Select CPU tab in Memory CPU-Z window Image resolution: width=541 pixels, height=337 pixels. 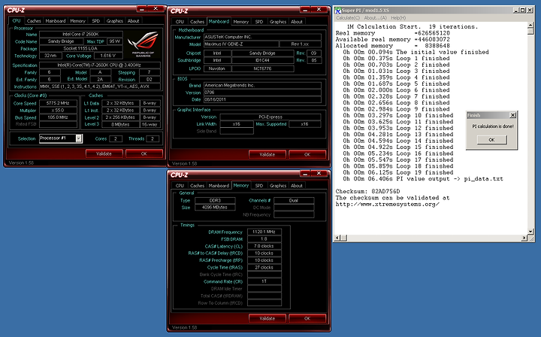click(180, 186)
